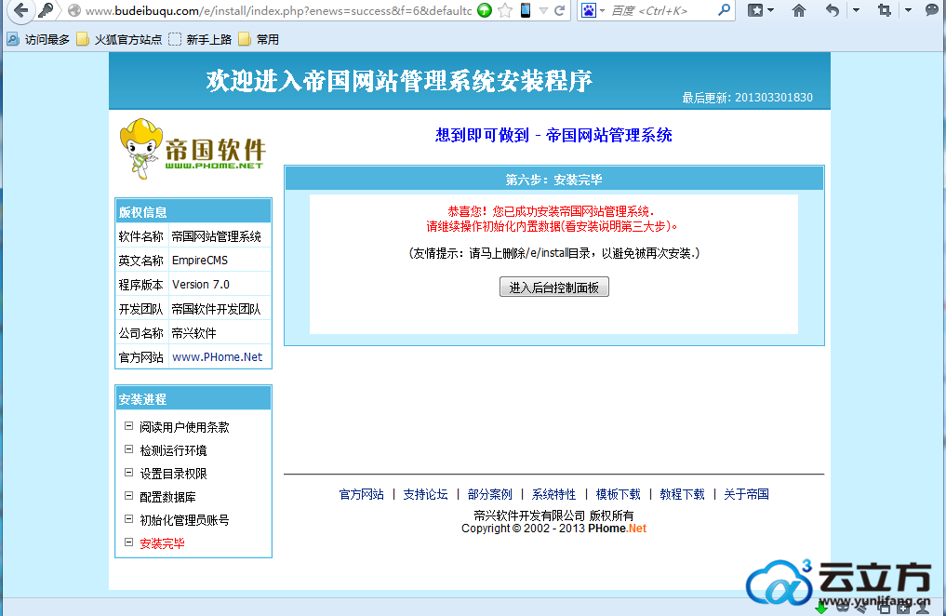
Task: Select the red 安装完毕 step text
Action: 162,543
